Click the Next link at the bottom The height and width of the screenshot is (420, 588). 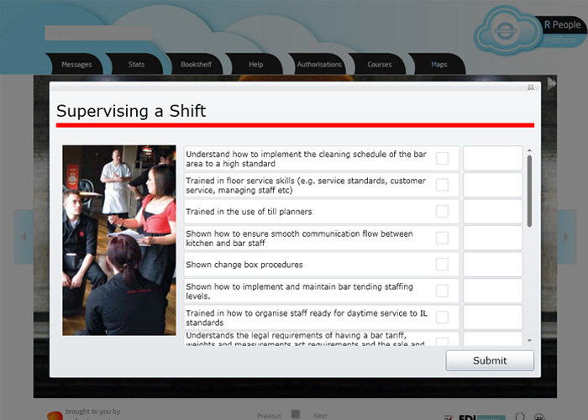(x=320, y=415)
